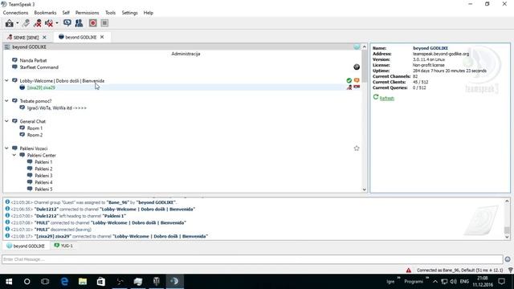Click the channel tree scrollbar up arrow

point(364,47)
